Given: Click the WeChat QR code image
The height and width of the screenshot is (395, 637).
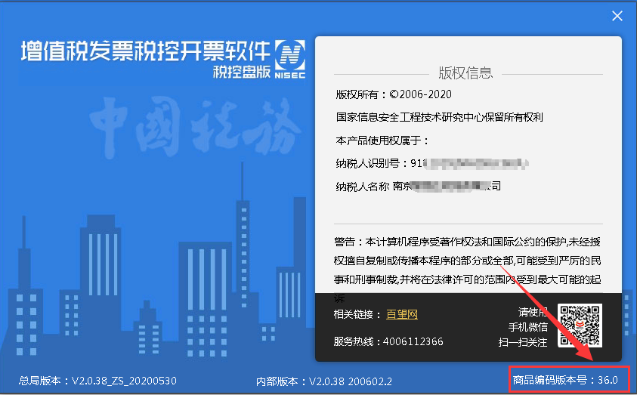Looking at the screenshot, I should coord(580,326).
